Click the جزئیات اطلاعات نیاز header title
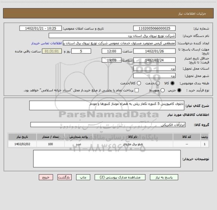 [x=192, y=14]
